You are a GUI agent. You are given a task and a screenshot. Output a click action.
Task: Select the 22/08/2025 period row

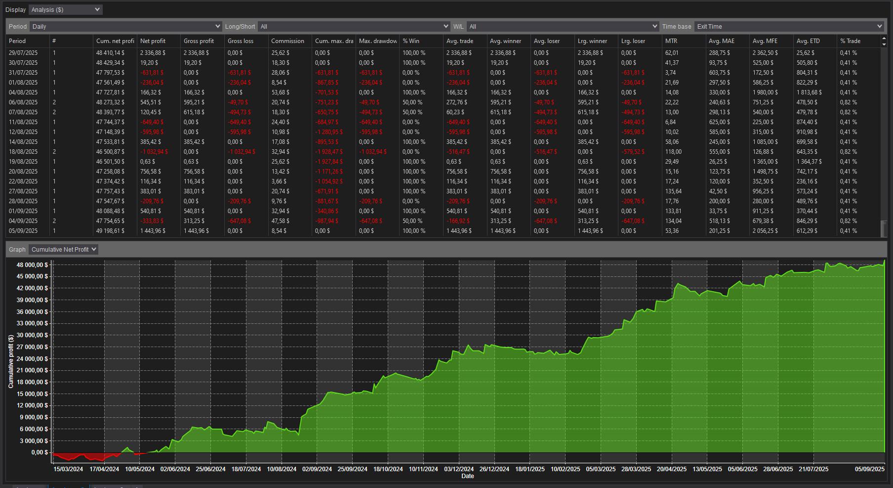[x=443, y=181]
